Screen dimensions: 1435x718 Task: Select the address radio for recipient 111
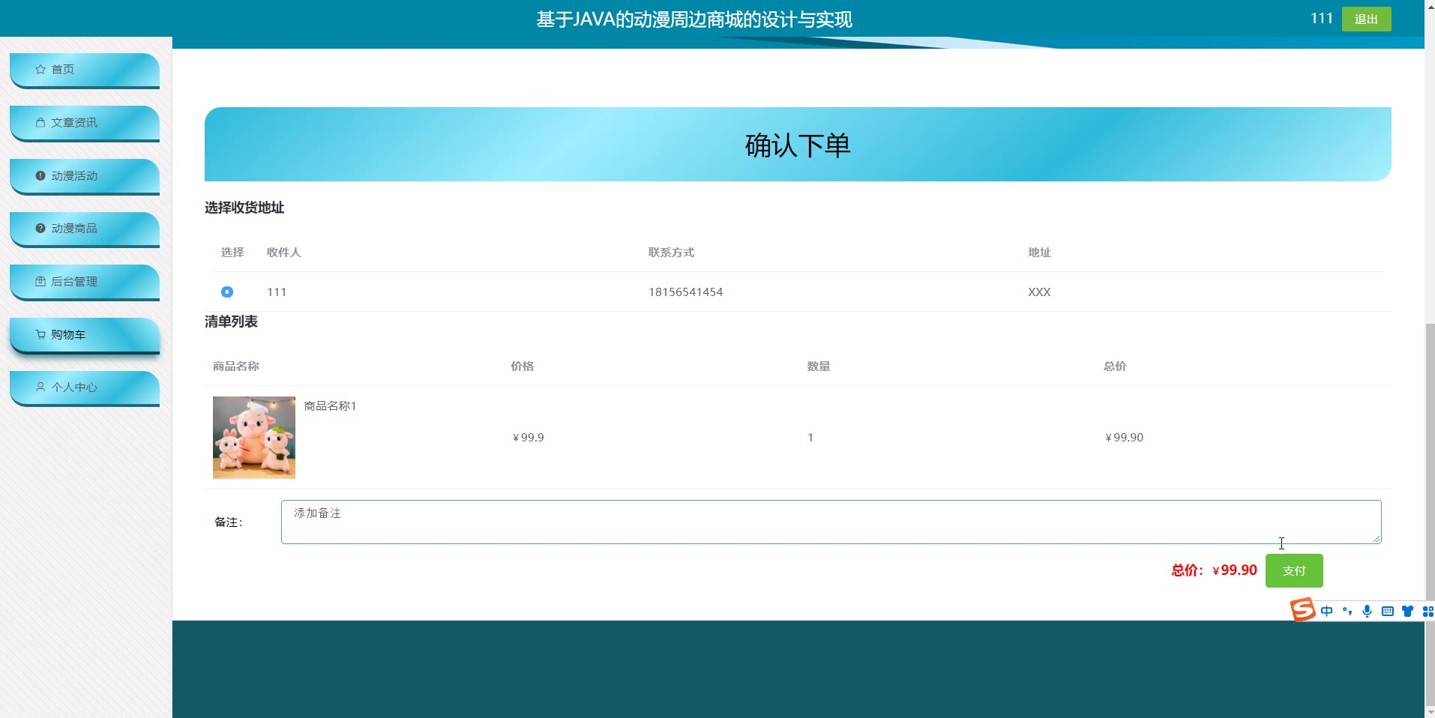[x=227, y=292]
